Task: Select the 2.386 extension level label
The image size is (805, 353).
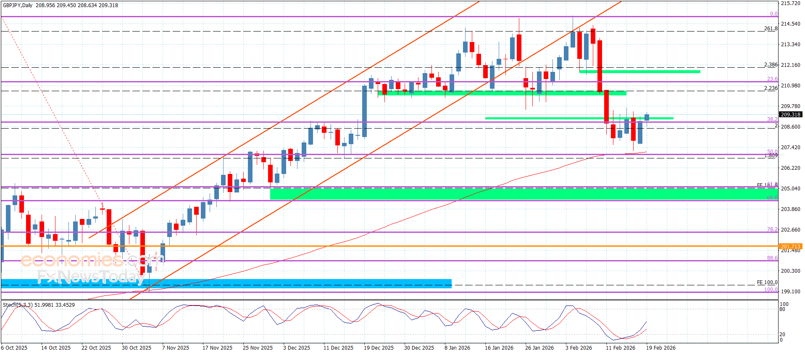Action: point(771,65)
